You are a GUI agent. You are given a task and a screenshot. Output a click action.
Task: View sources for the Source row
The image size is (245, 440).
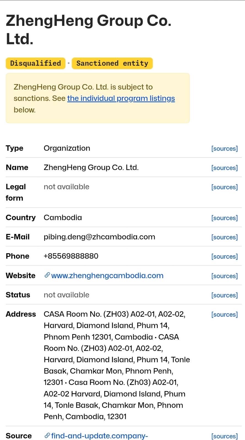pos(224,436)
